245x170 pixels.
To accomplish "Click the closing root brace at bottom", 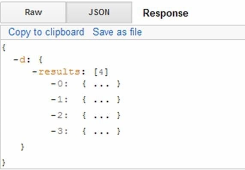I will point(4,163).
